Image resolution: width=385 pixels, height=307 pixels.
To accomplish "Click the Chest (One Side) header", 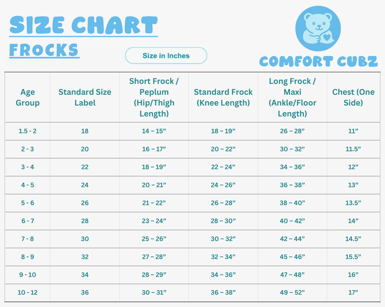I will [353, 97].
